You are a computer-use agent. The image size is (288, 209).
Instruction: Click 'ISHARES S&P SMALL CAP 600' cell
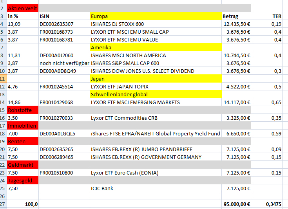tap(156, 63)
